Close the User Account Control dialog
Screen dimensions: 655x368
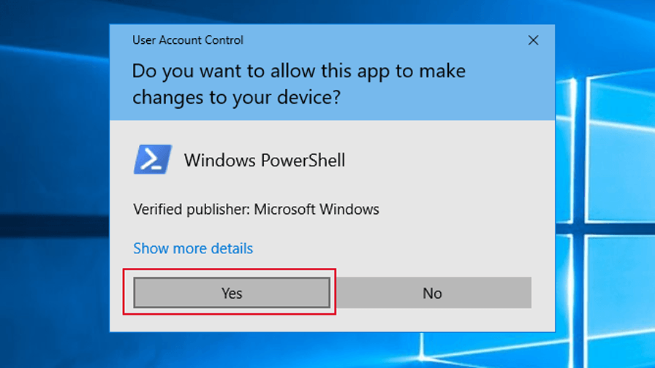click(533, 40)
